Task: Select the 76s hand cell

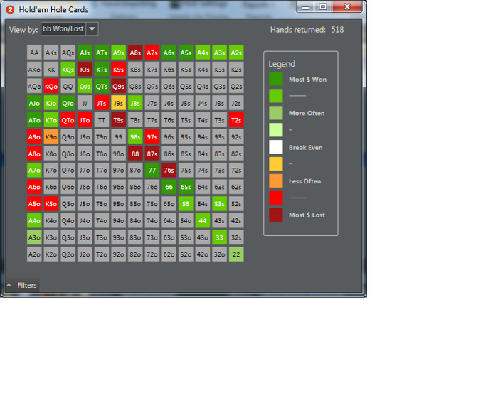Action: 169,170
